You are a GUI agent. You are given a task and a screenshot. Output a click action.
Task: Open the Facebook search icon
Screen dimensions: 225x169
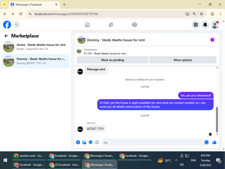pos(17,25)
